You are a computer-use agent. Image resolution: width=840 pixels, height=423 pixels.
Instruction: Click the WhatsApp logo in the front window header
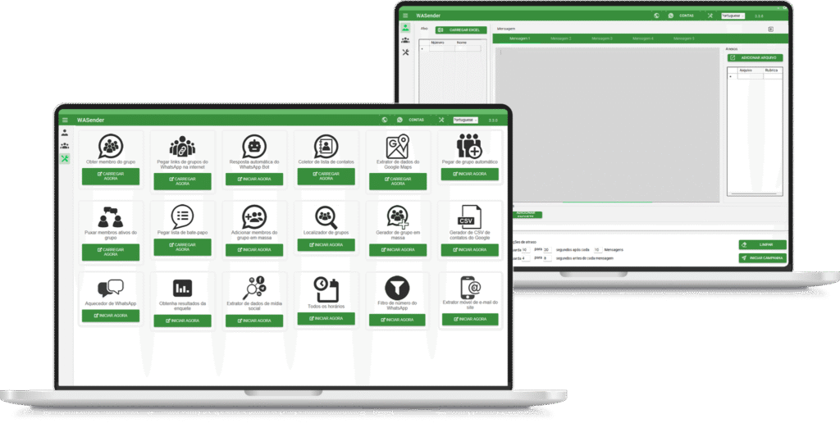399,120
